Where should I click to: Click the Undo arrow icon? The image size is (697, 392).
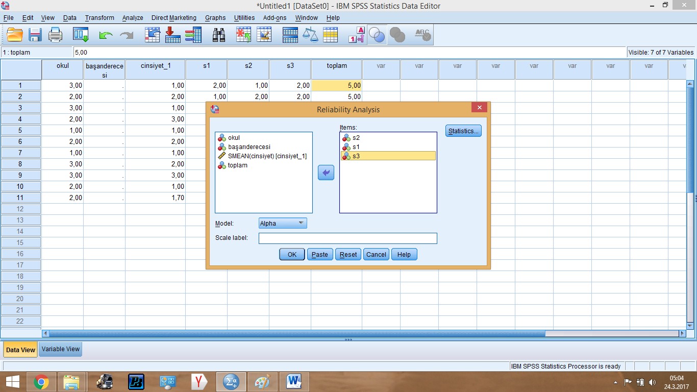point(106,35)
